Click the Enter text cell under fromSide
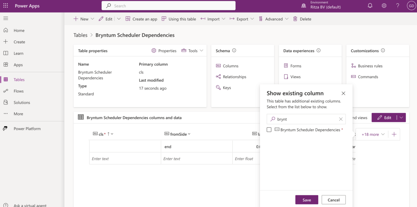417x207 pixels. tap(197, 158)
